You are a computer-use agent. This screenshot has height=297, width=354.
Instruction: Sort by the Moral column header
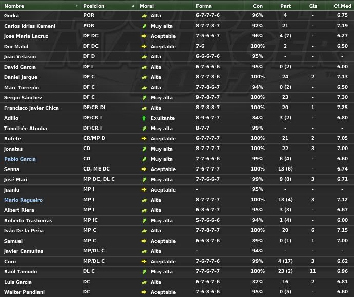147,6
